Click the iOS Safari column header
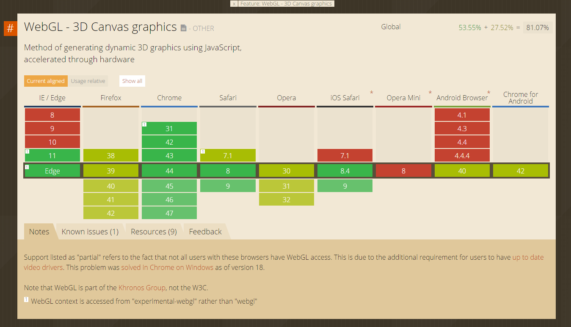 (345, 98)
